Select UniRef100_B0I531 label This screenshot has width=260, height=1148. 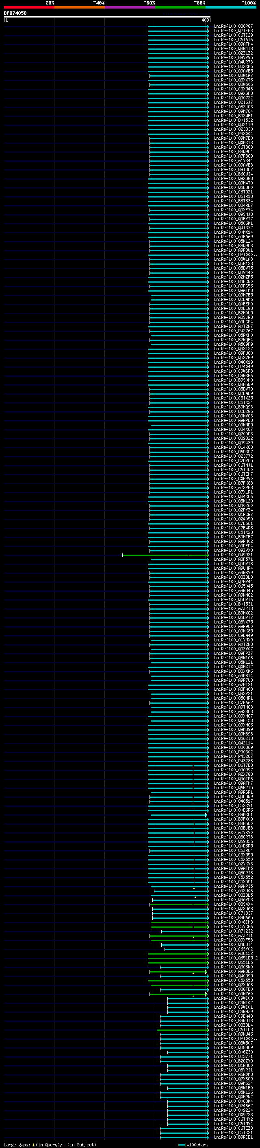click(233, 604)
